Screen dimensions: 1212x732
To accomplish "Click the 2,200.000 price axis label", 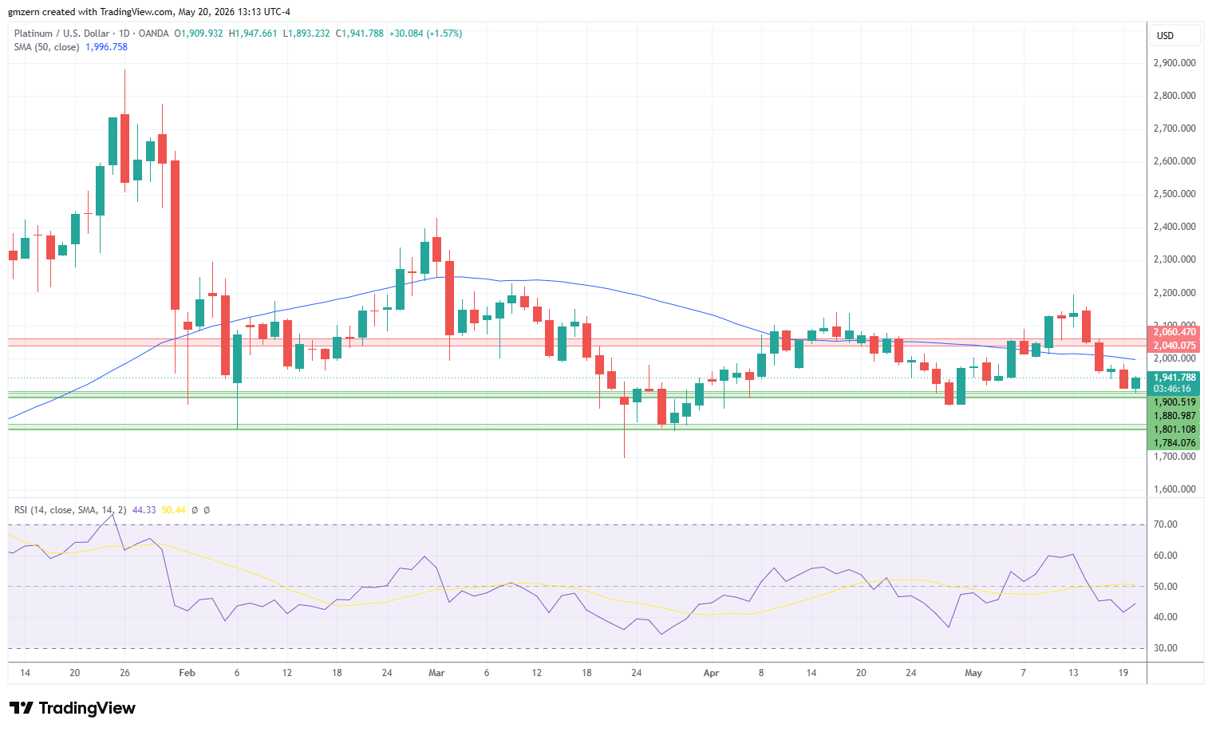I will (x=1174, y=293).
